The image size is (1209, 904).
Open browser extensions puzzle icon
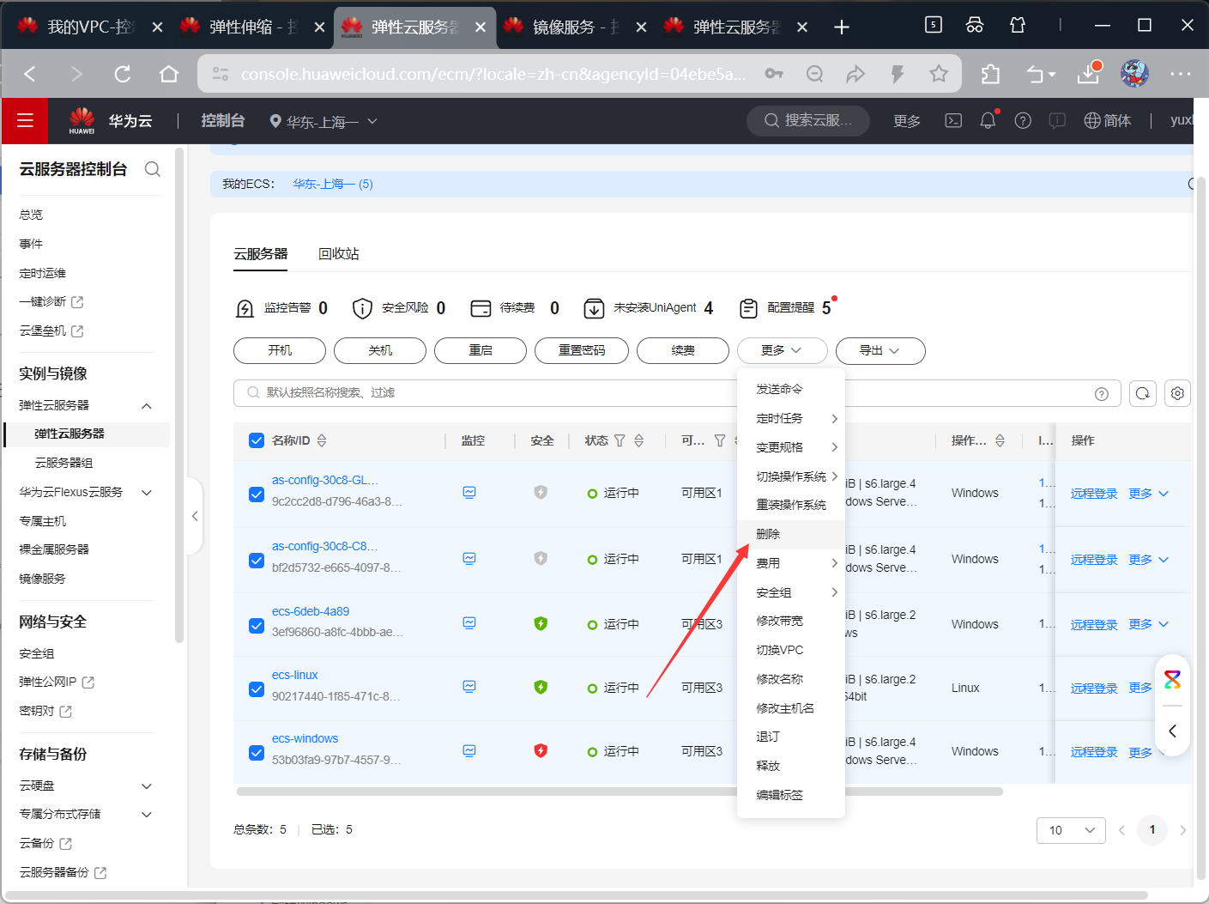coord(991,75)
